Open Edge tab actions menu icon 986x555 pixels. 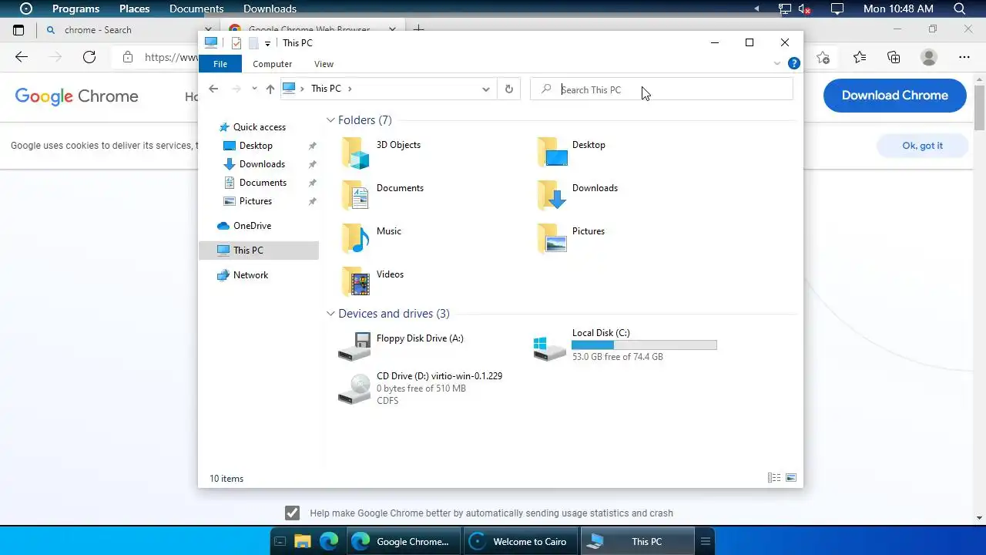tap(18, 30)
